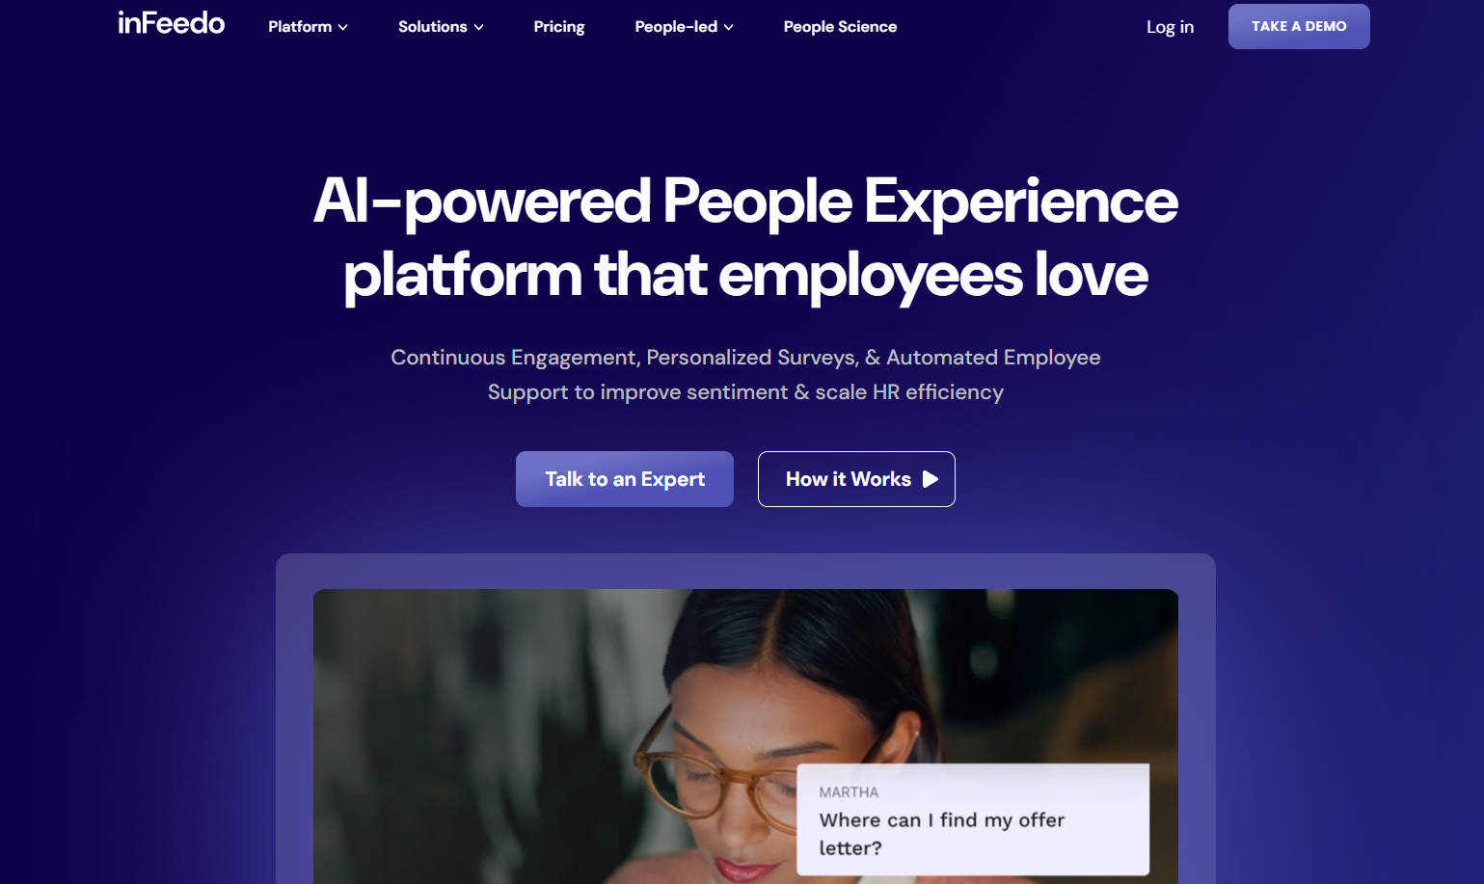The height and width of the screenshot is (884, 1484).
Task: Click the Talk to an Expert button
Action: 625,479
